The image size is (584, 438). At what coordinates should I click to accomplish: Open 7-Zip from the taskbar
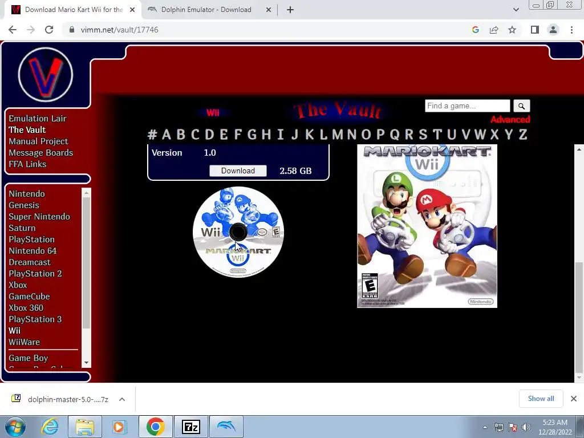click(190, 427)
